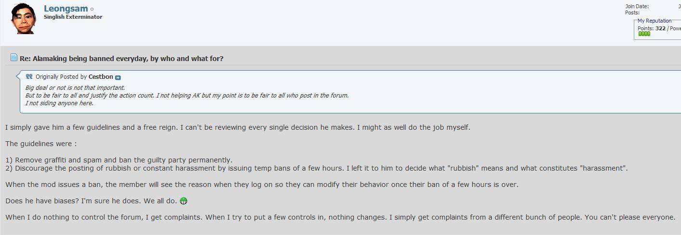
Task: Open the My Reputation label
Action: click(655, 21)
